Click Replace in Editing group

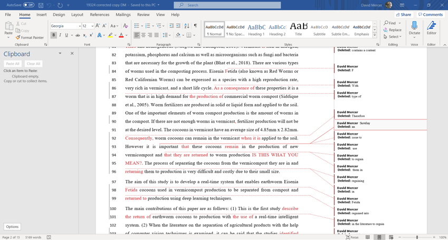point(393,29)
